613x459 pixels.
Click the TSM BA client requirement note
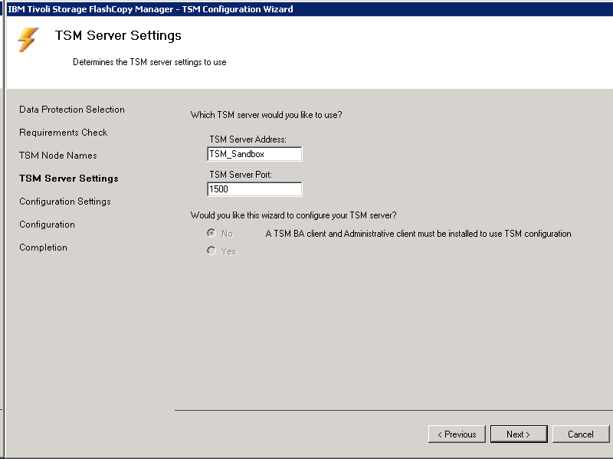(x=418, y=234)
